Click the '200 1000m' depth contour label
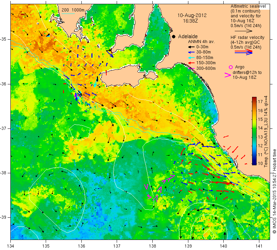This screenshot has width=277, height=250. pyautogui.click(x=73, y=10)
